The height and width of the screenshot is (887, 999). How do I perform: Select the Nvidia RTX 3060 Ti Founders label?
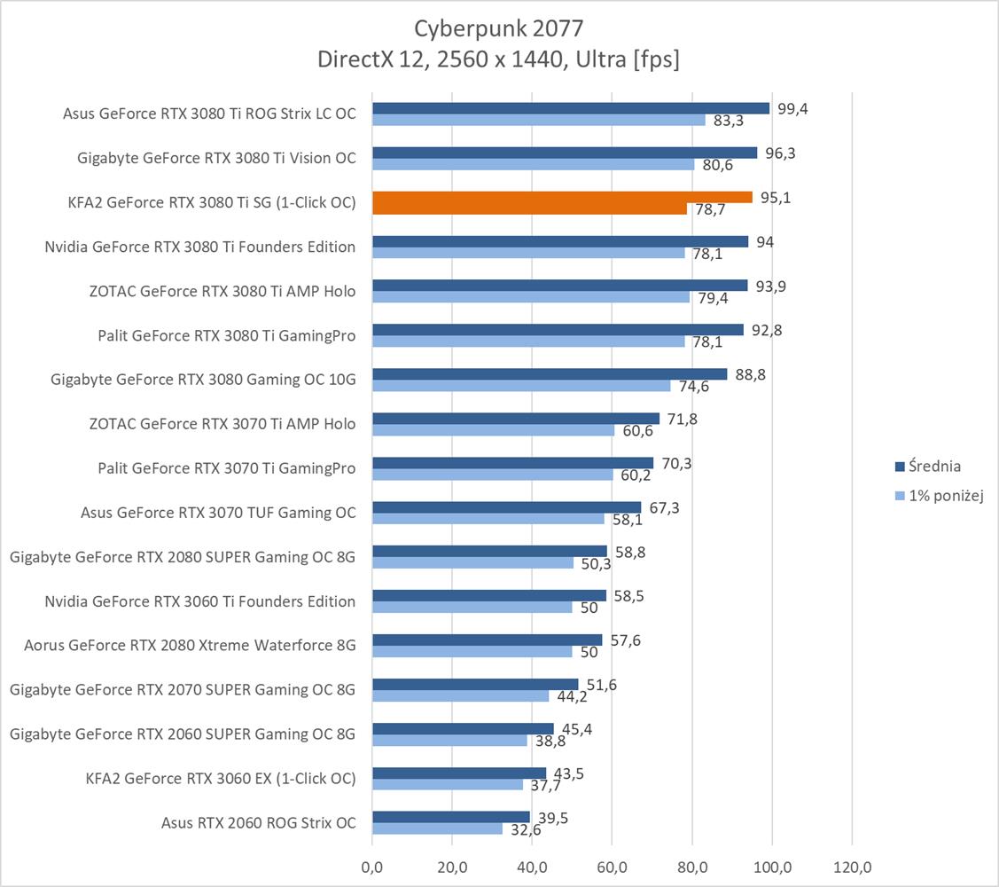[199, 601]
